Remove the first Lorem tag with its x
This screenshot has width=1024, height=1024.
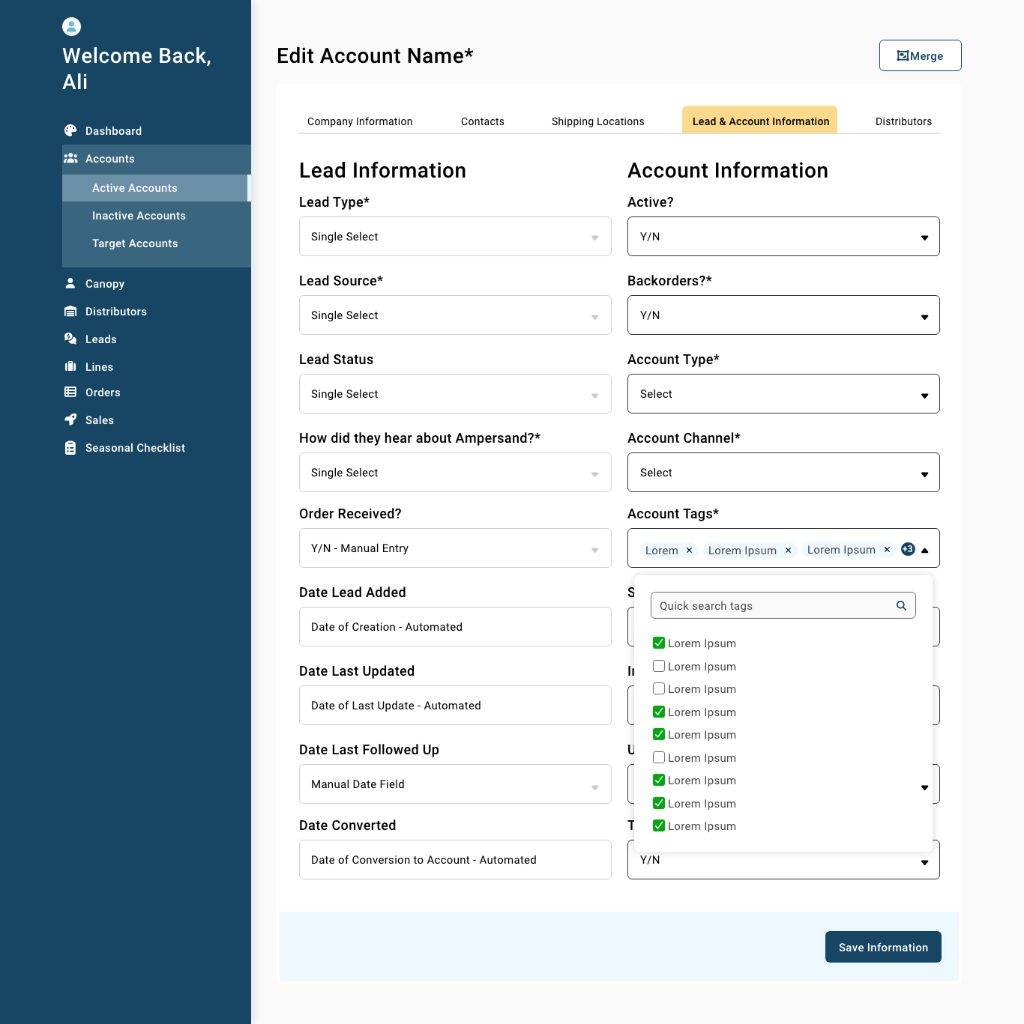tap(689, 550)
